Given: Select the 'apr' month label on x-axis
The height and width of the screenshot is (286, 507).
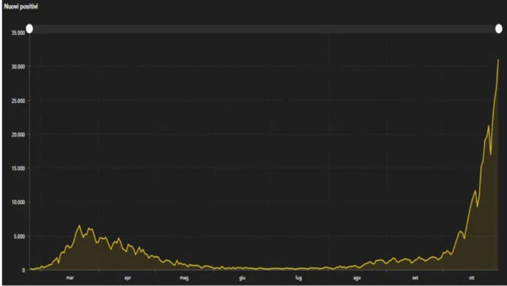Looking at the screenshot, I should point(127,277).
